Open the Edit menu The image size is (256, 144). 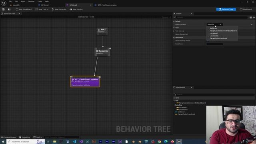click(16, 1)
